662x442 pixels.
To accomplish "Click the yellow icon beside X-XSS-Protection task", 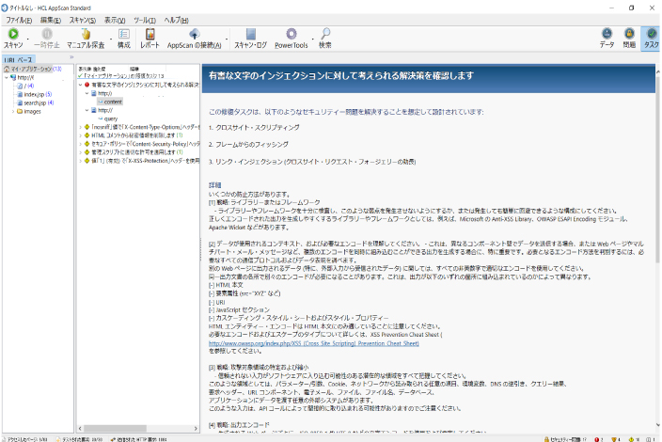I will (87, 161).
